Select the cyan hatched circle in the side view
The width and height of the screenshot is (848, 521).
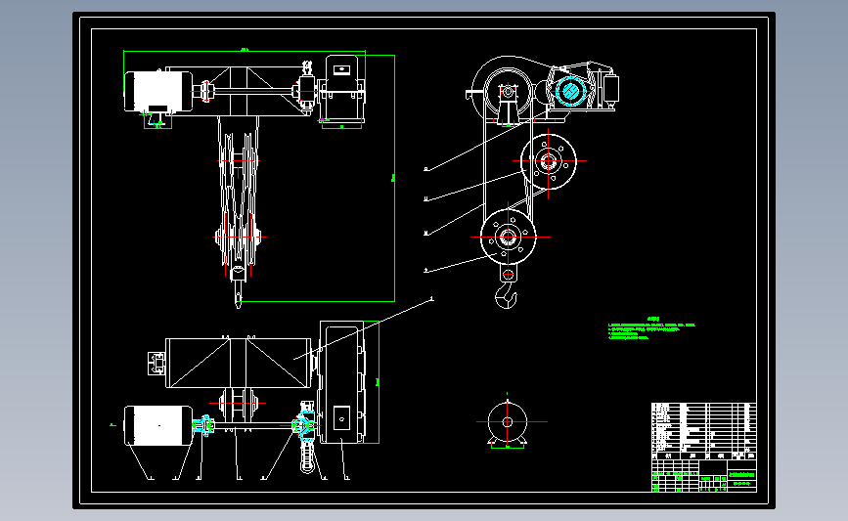pos(570,91)
